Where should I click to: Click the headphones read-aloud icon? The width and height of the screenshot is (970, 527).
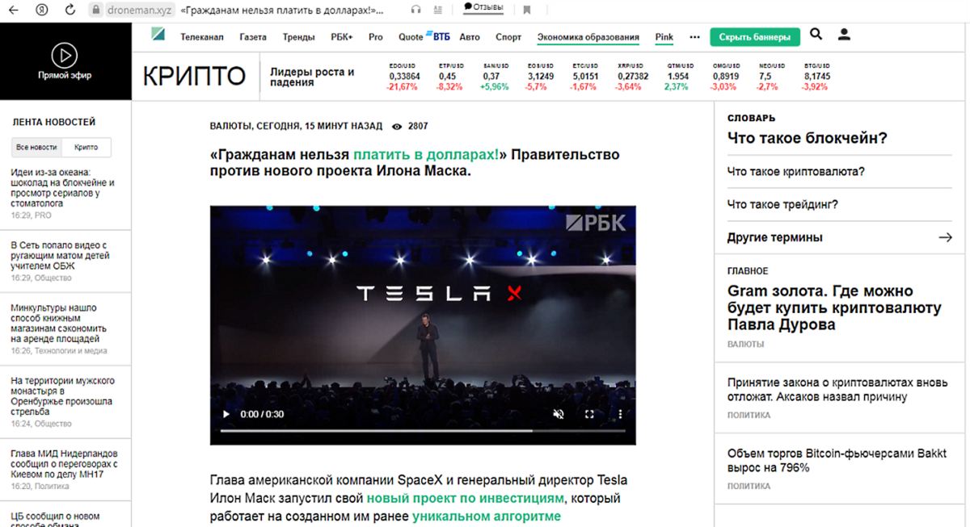tap(415, 10)
